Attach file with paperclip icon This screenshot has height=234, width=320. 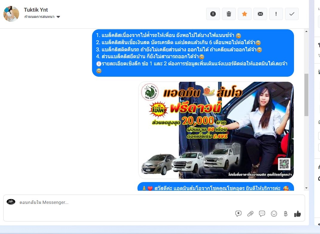tap(250, 214)
